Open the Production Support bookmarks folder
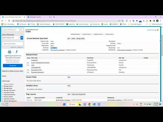163x122 pixels. pyautogui.click(x=135, y=24)
